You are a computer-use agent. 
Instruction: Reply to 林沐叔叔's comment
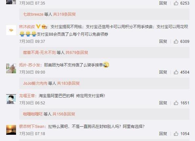(x=163, y=42)
